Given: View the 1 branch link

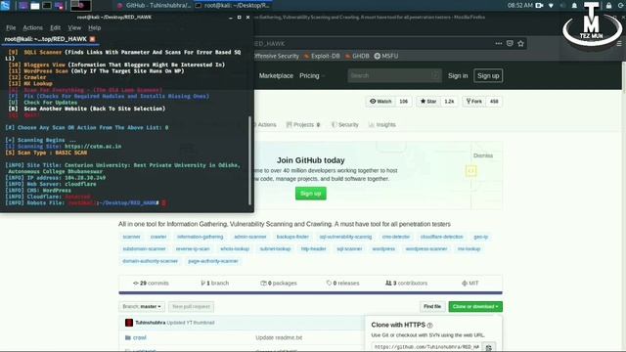Looking at the screenshot, I should 215,283.
